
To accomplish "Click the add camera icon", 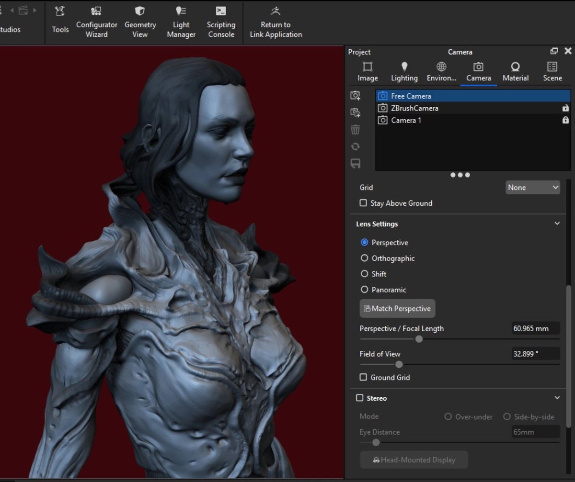I will pyautogui.click(x=355, y=96).
